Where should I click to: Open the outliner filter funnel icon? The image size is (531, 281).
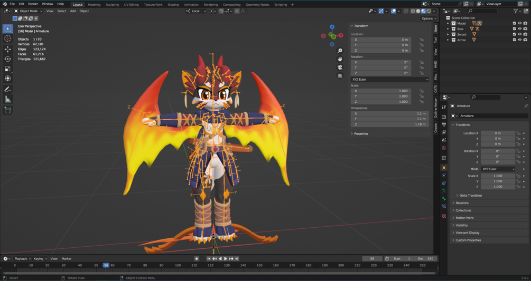click(x=516, y=11)
